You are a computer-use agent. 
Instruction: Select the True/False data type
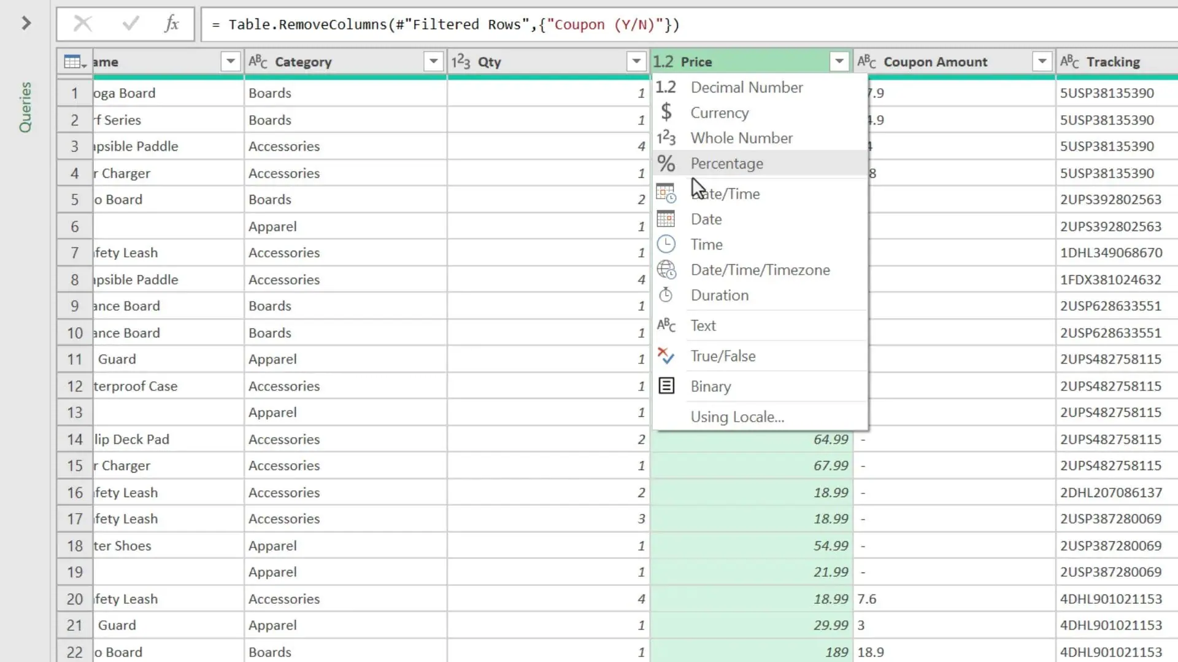pyautogui.click(x=723, y=356)
